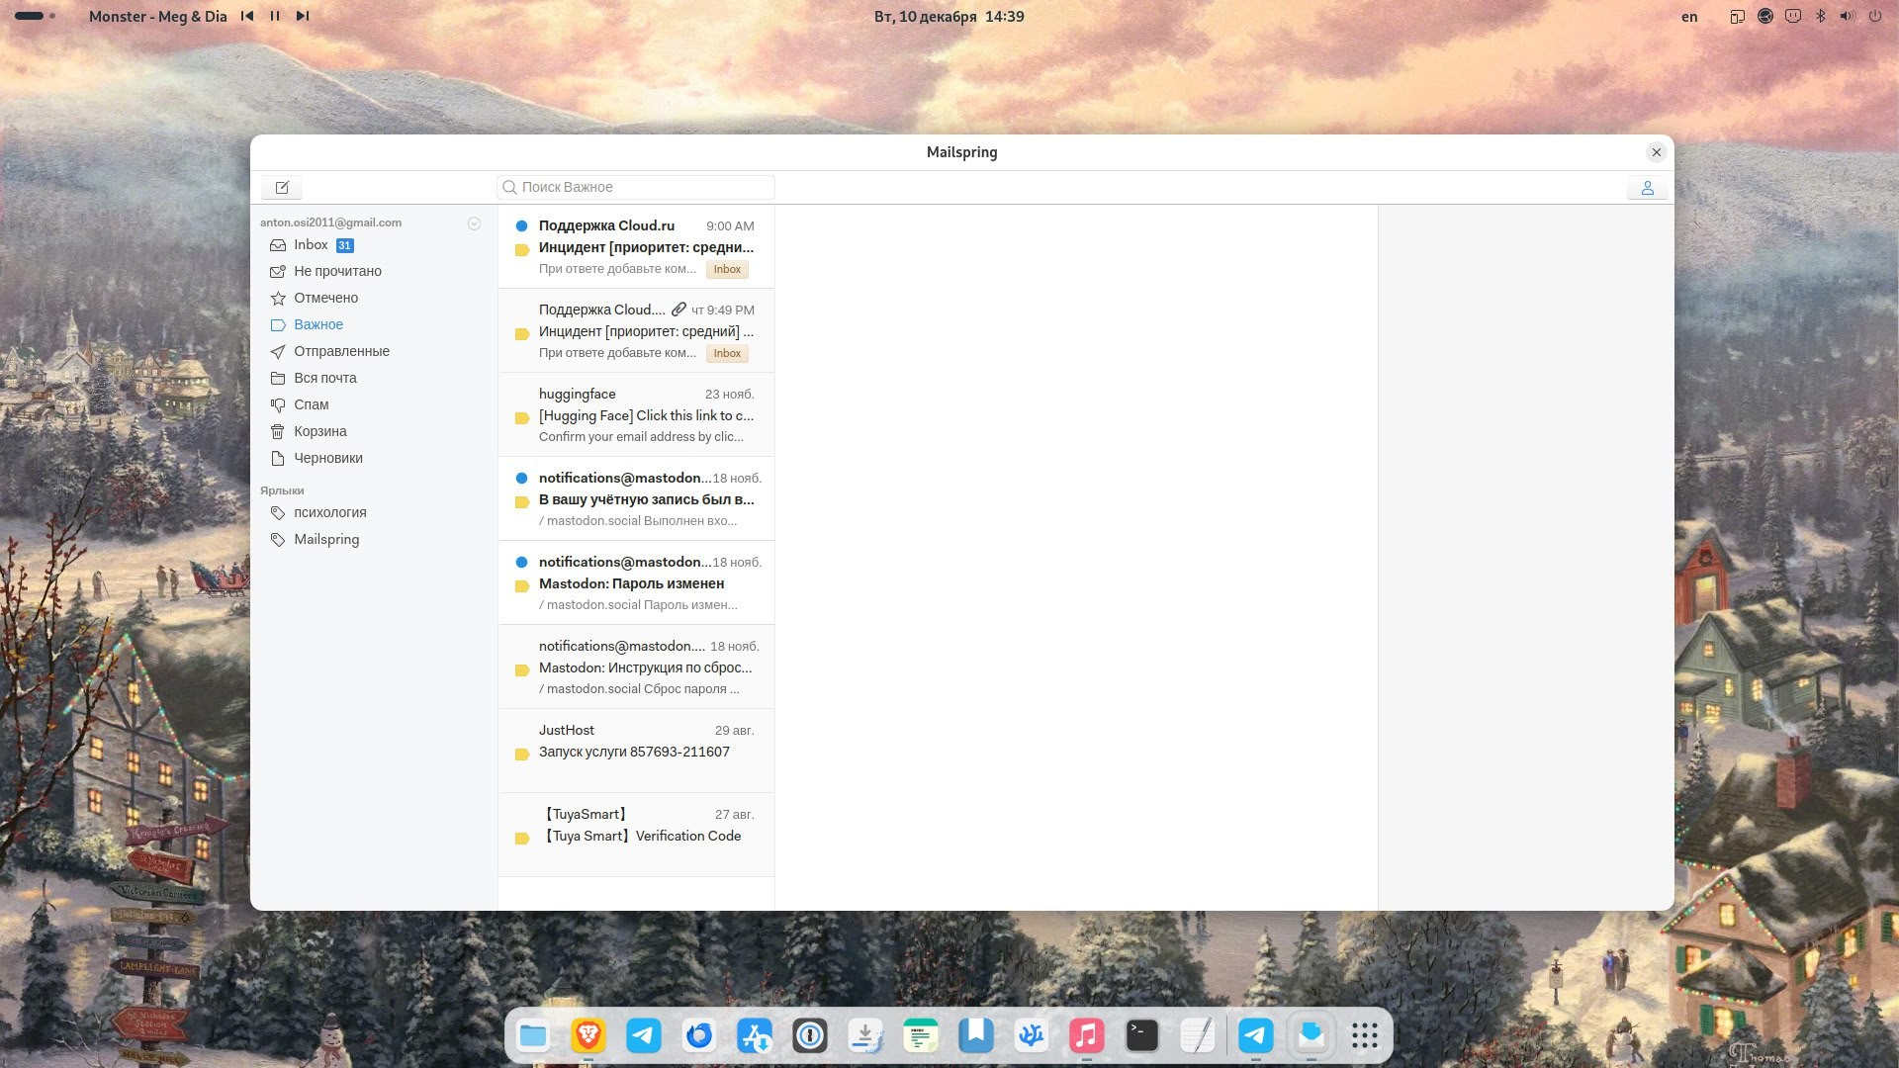Click Inbox tag on 9:00 AM Cloud.ru email
Image resolution: width=1899 pixels, height=1068 pixels.
[x=727, y=270]
